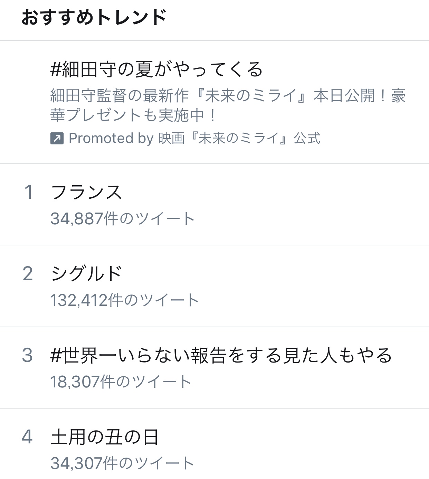Click the 34,307件のツイート count
This screenshot has width=429, height=479.
tap(122, 463)
